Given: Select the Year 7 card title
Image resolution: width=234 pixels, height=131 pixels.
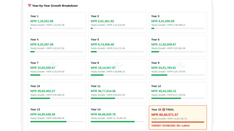Looking at the screenshot, I should (x=34, y=63).
